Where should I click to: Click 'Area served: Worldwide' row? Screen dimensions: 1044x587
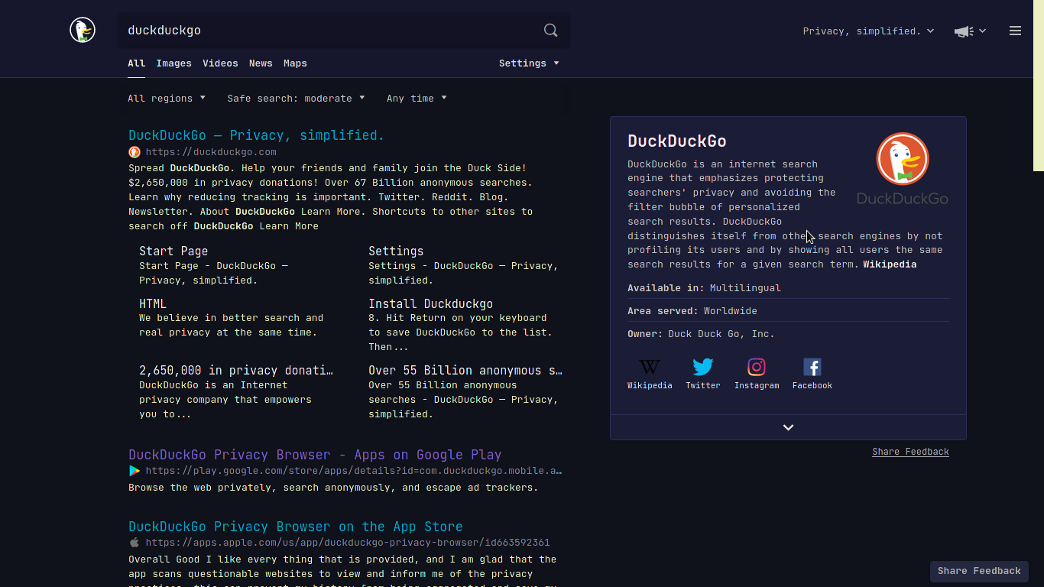point(788,311)
